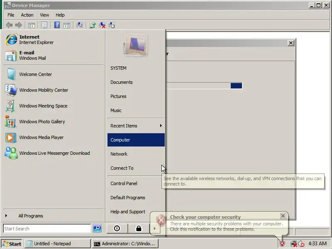Click the Scan for hardware changes icon
Screen dimensions: 332x249
[80, 25]
